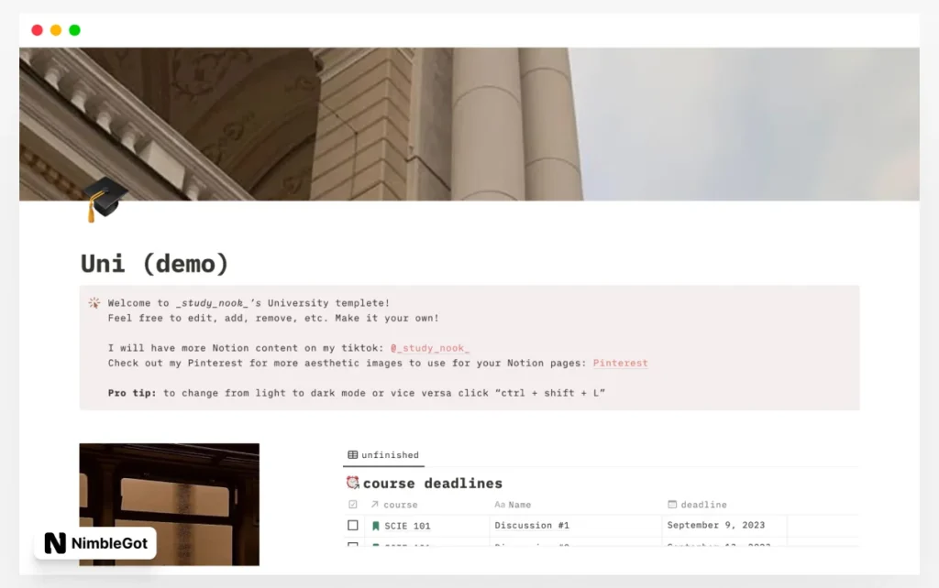
Task: Click the Uni (demo) page title
Action: point(154,263)
